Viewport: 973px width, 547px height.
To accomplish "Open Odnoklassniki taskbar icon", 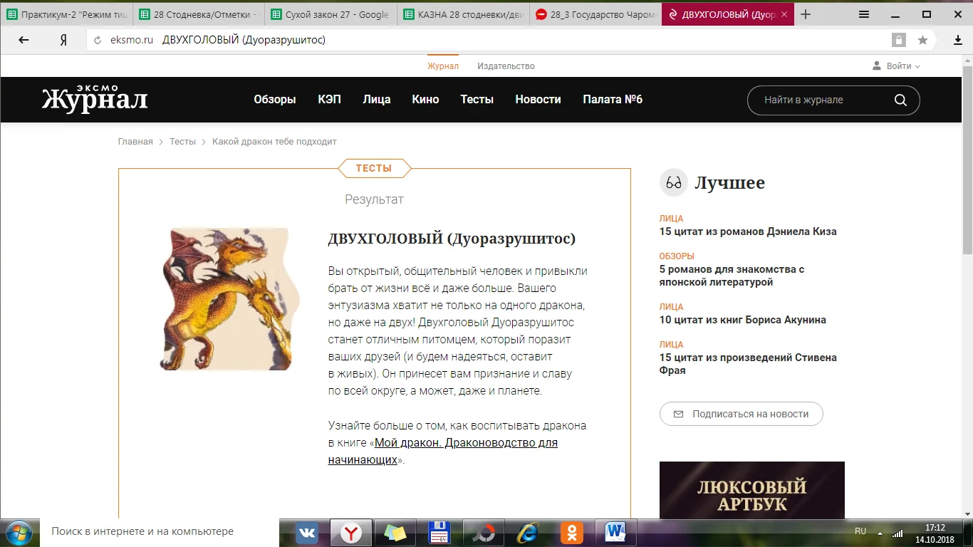I will click(572, 532).
